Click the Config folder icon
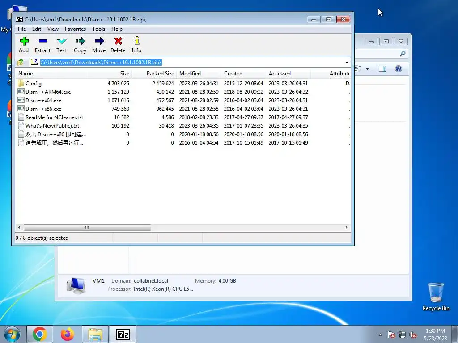 point(21,83)
